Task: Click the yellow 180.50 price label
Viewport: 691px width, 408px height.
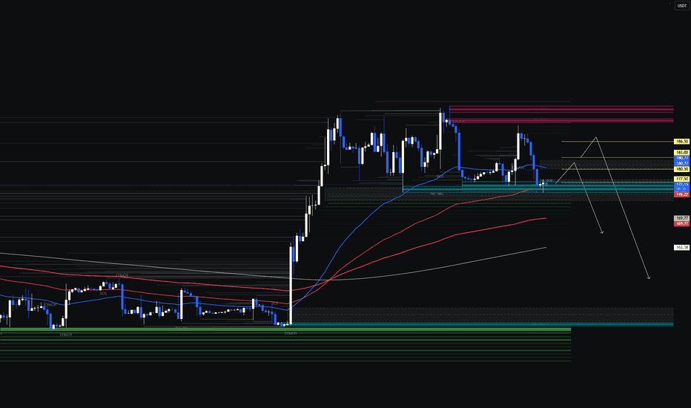Action: (x=682, y=169)
